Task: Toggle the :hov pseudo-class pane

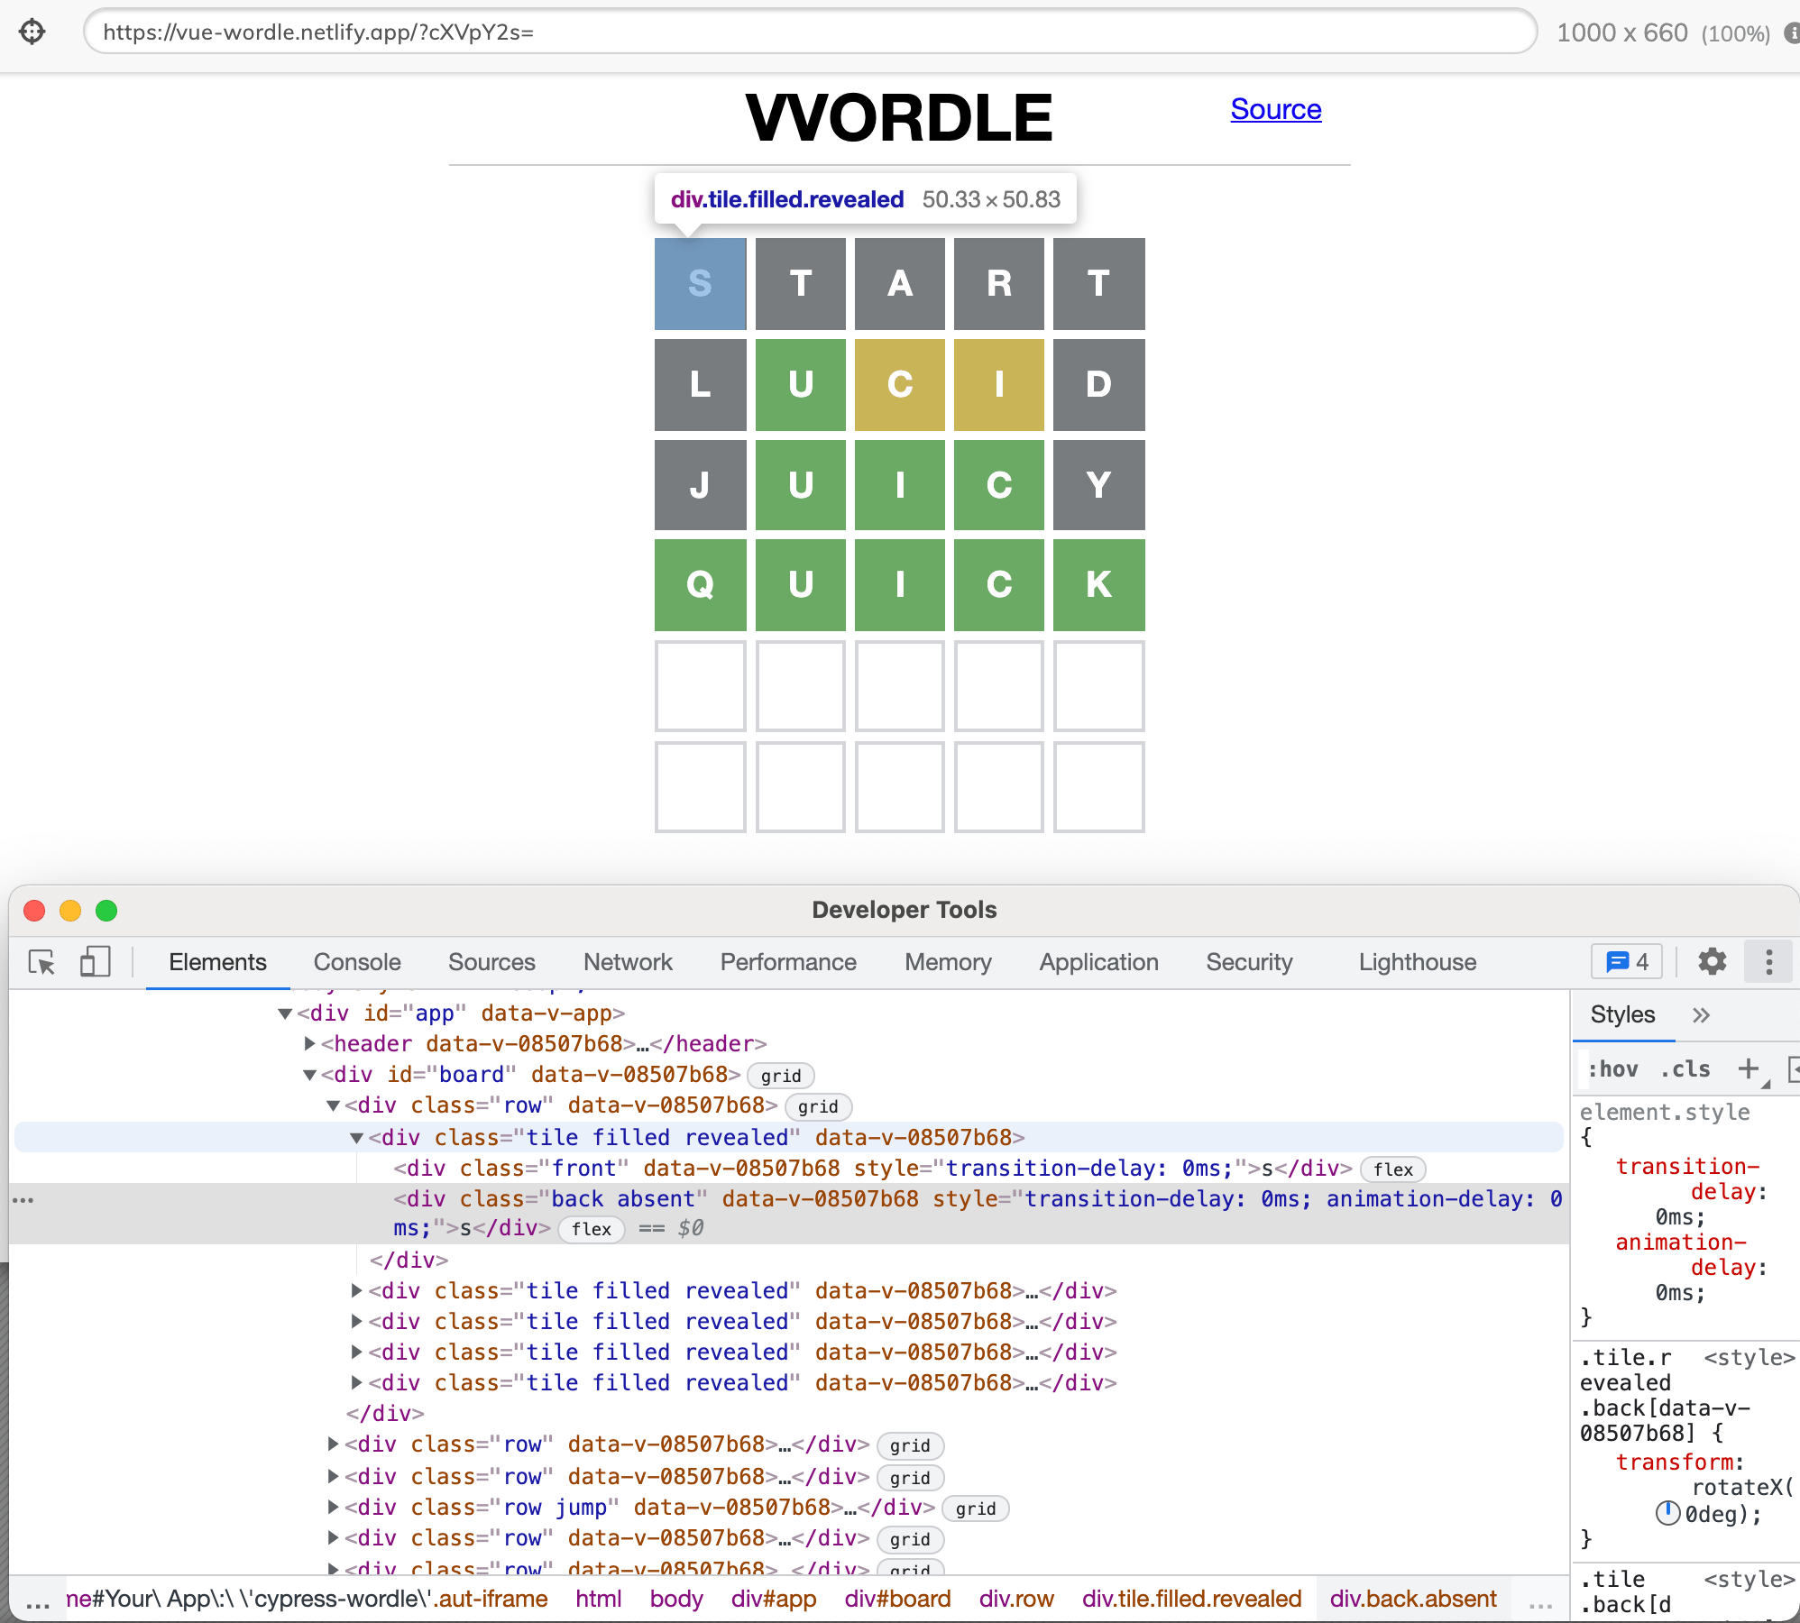Action: (x=1614, y=1069)
